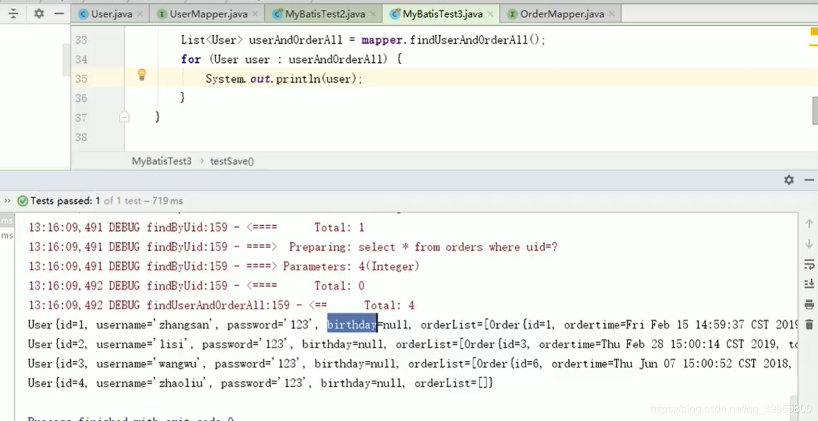The image size is (818, 421).
Task: Open the OrderMapper.java tab
Action: [x=562, y=14]
